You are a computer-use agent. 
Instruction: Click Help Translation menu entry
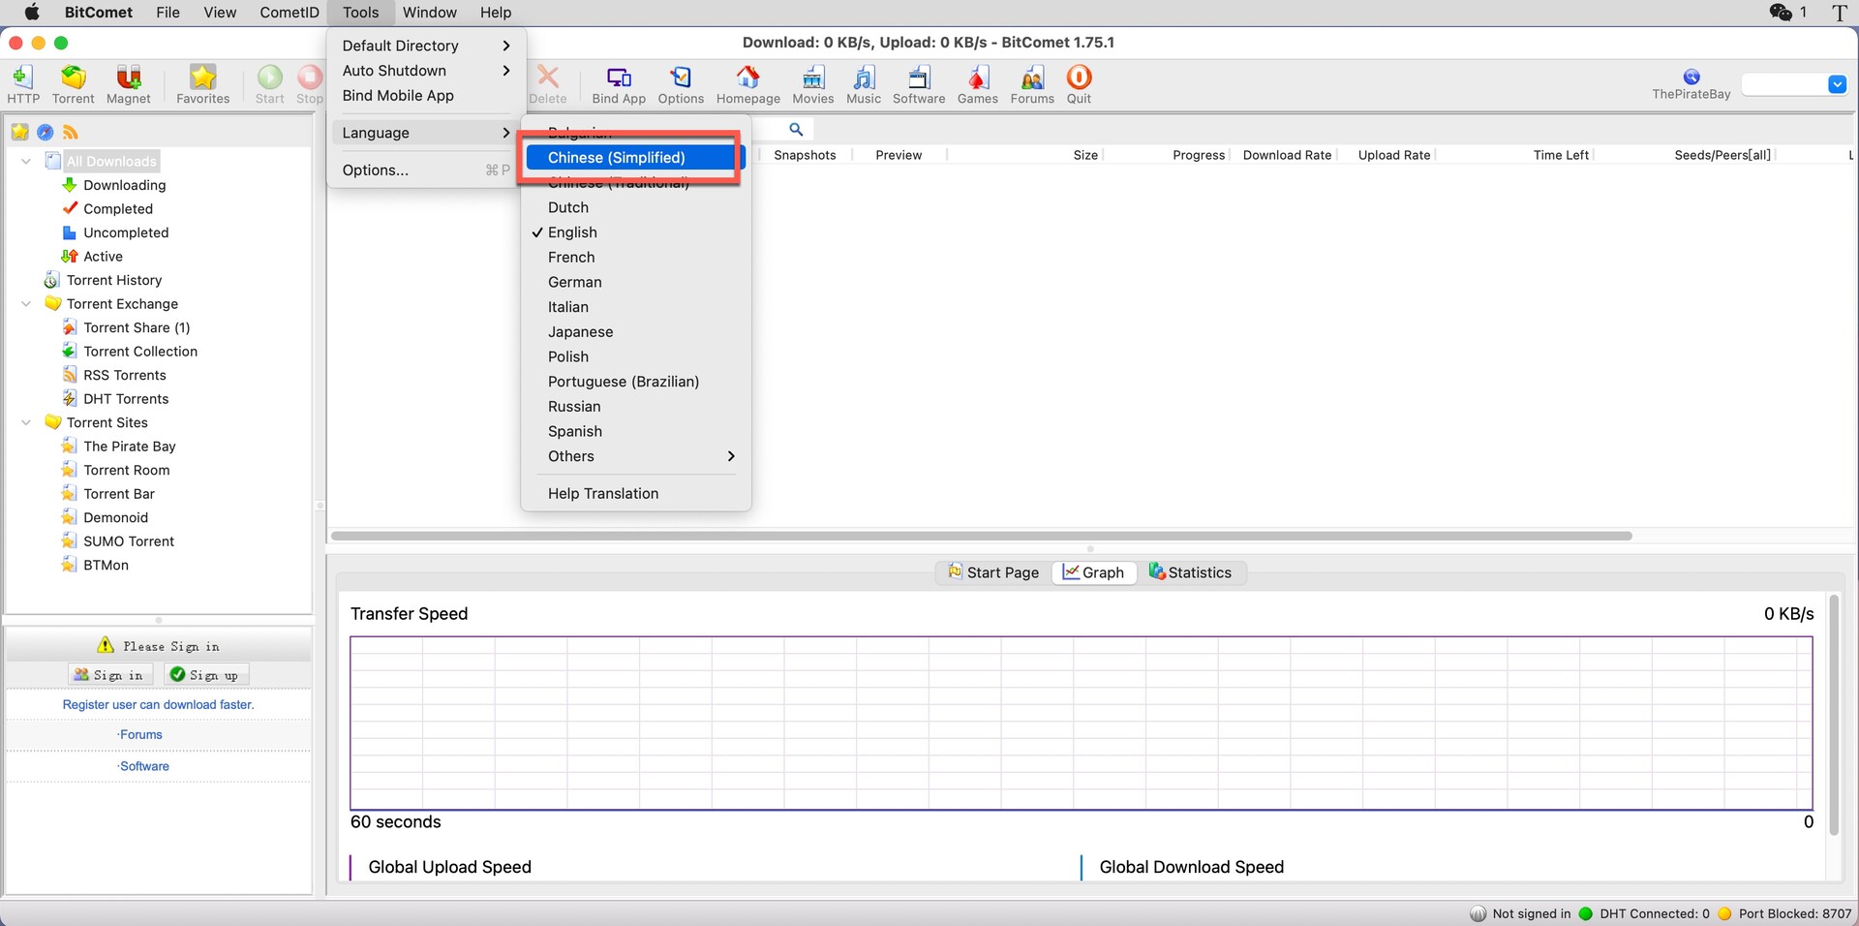click(x=636, y=493)
